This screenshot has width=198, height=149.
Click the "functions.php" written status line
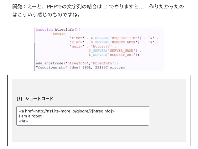(x=80, y=67)
